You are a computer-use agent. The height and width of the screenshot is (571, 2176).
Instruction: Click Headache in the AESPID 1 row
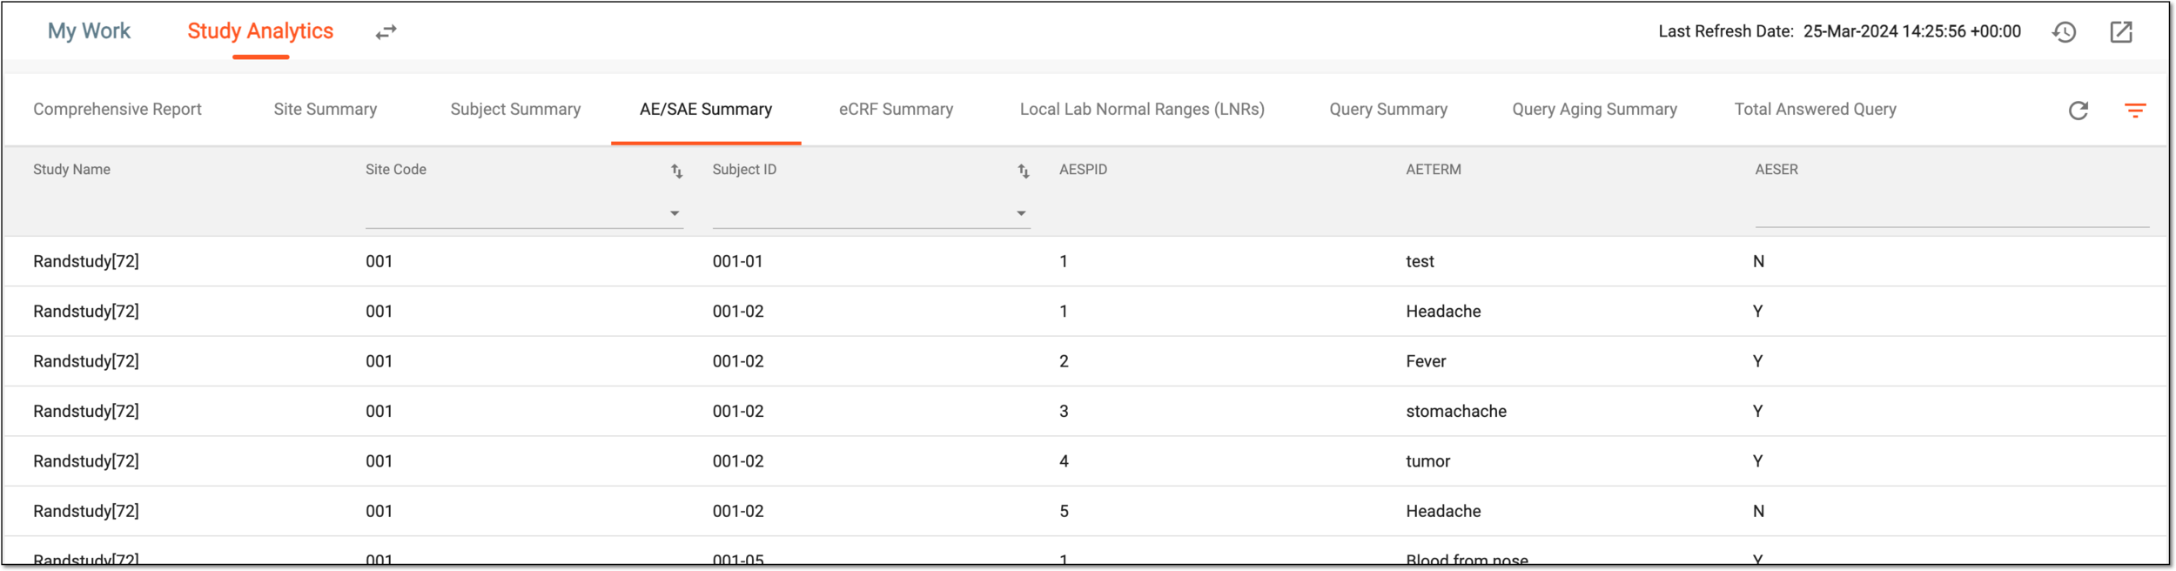pyautogui.click(x=1443, y=312)
